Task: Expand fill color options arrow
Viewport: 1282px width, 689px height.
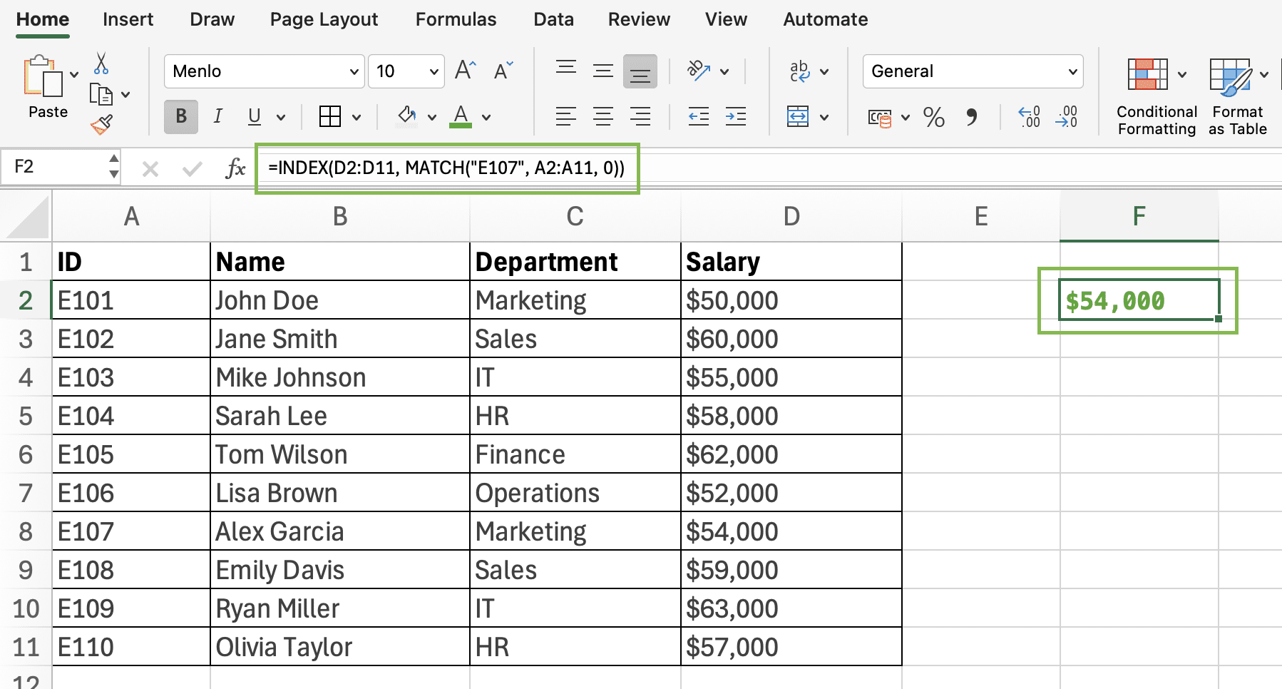Action: click(x=431, y=117)
